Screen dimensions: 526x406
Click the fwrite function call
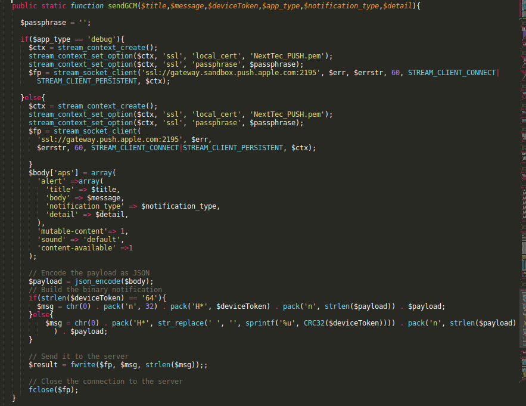click(83, 365)
